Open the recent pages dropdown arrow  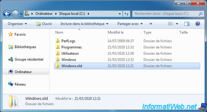(21, 14)
